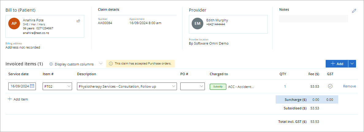Click the AP patient avatar

click(x=14, y=23)
